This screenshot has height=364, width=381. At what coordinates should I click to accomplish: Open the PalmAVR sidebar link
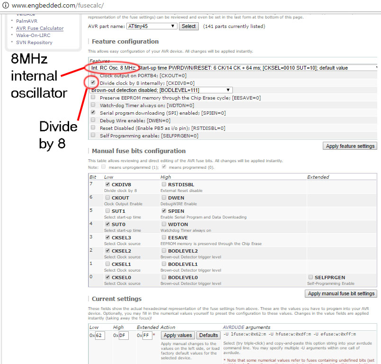(27, 21)
